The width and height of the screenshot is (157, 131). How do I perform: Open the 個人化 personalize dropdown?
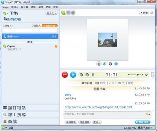(51, 13)
